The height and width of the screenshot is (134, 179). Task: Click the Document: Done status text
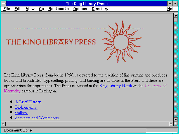point(18,130)
